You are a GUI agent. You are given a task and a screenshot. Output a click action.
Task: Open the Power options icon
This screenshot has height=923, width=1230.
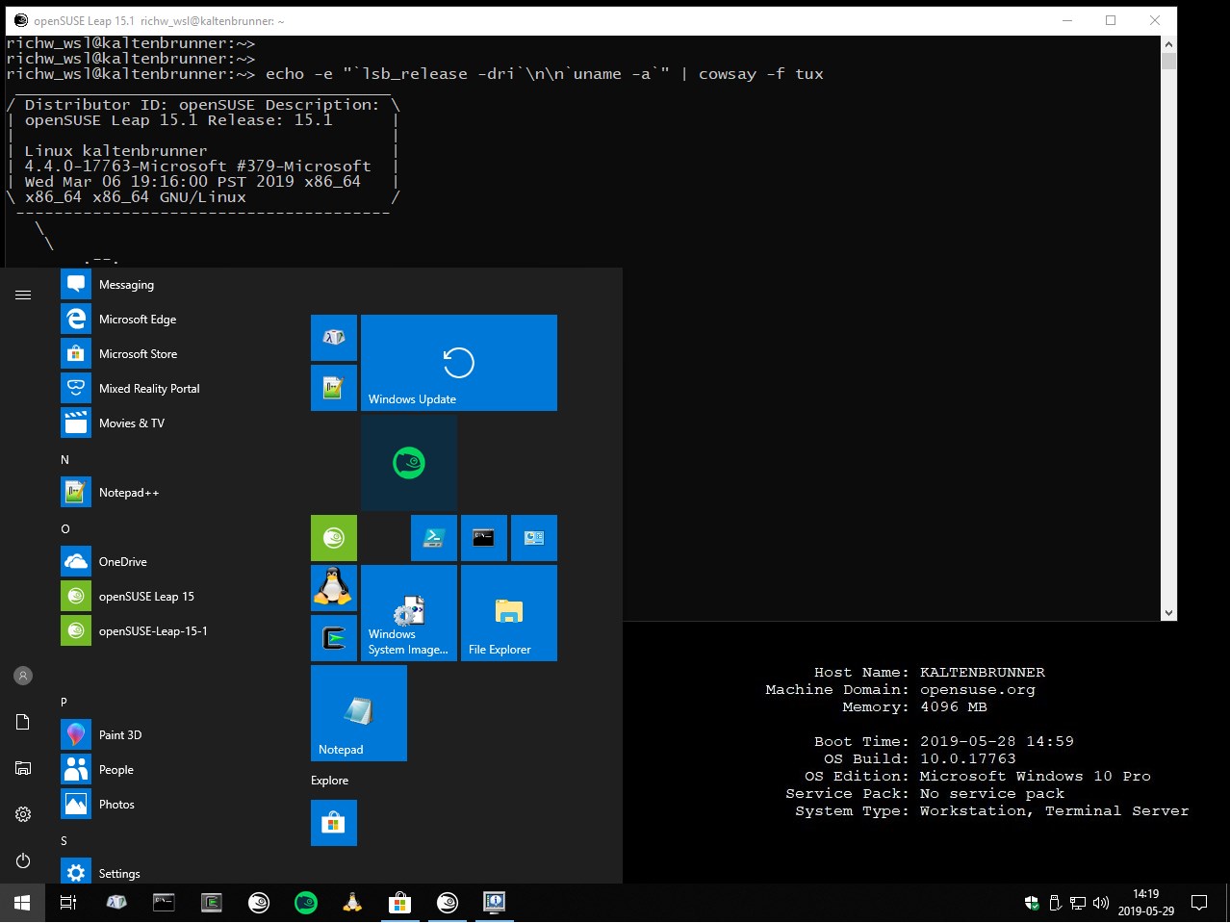coord(23,860)
